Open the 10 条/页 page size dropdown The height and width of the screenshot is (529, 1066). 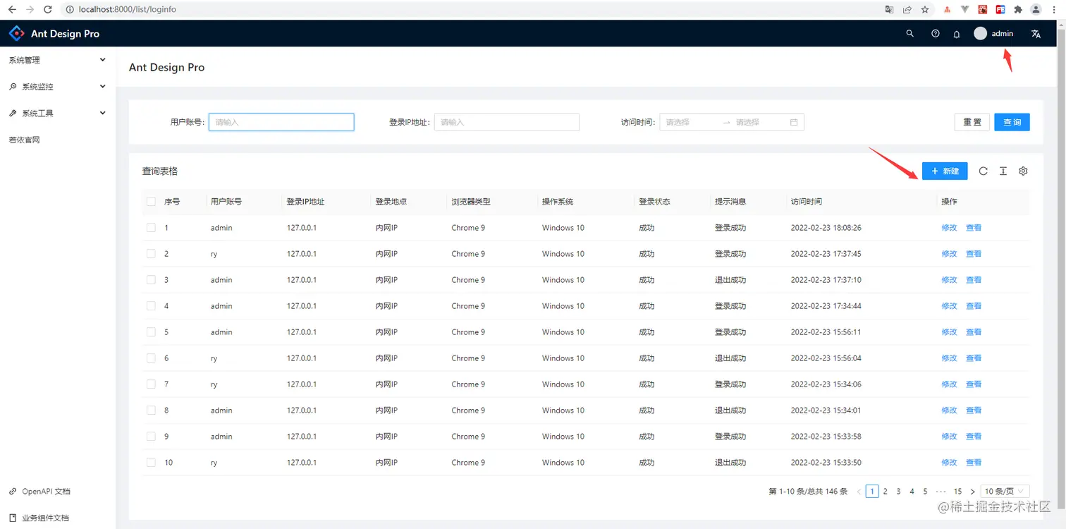1005,492
